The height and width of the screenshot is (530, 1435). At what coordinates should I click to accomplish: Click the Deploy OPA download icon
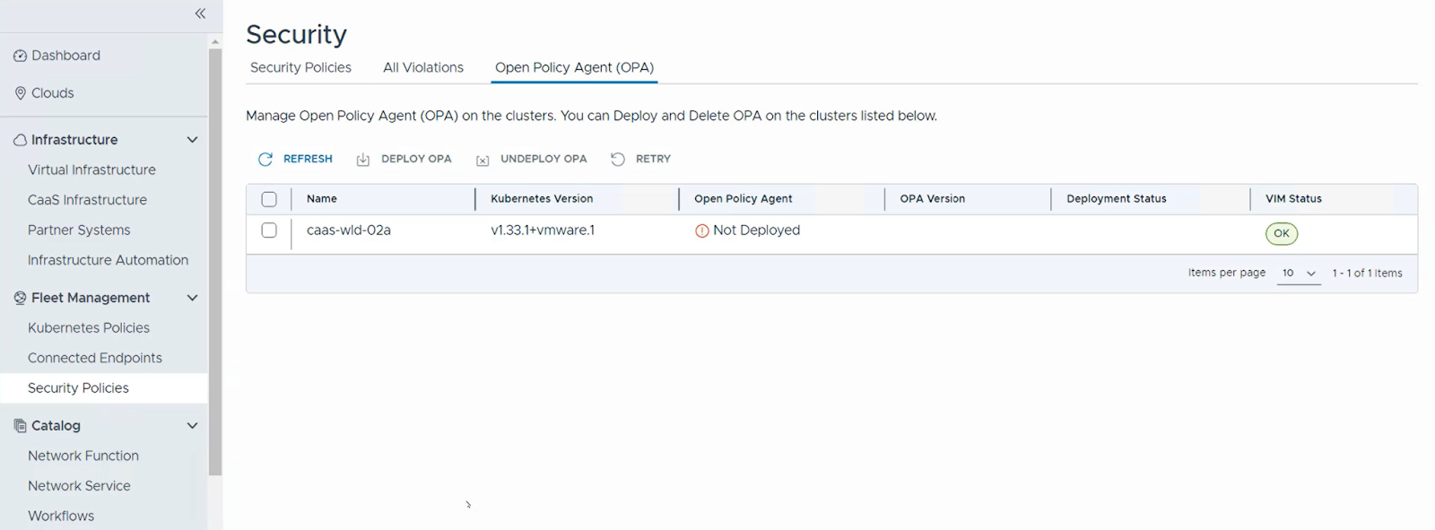pyautogui.click(x=363, y=160)
